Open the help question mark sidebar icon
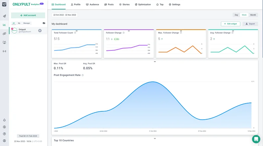 [x=4, y=134]
